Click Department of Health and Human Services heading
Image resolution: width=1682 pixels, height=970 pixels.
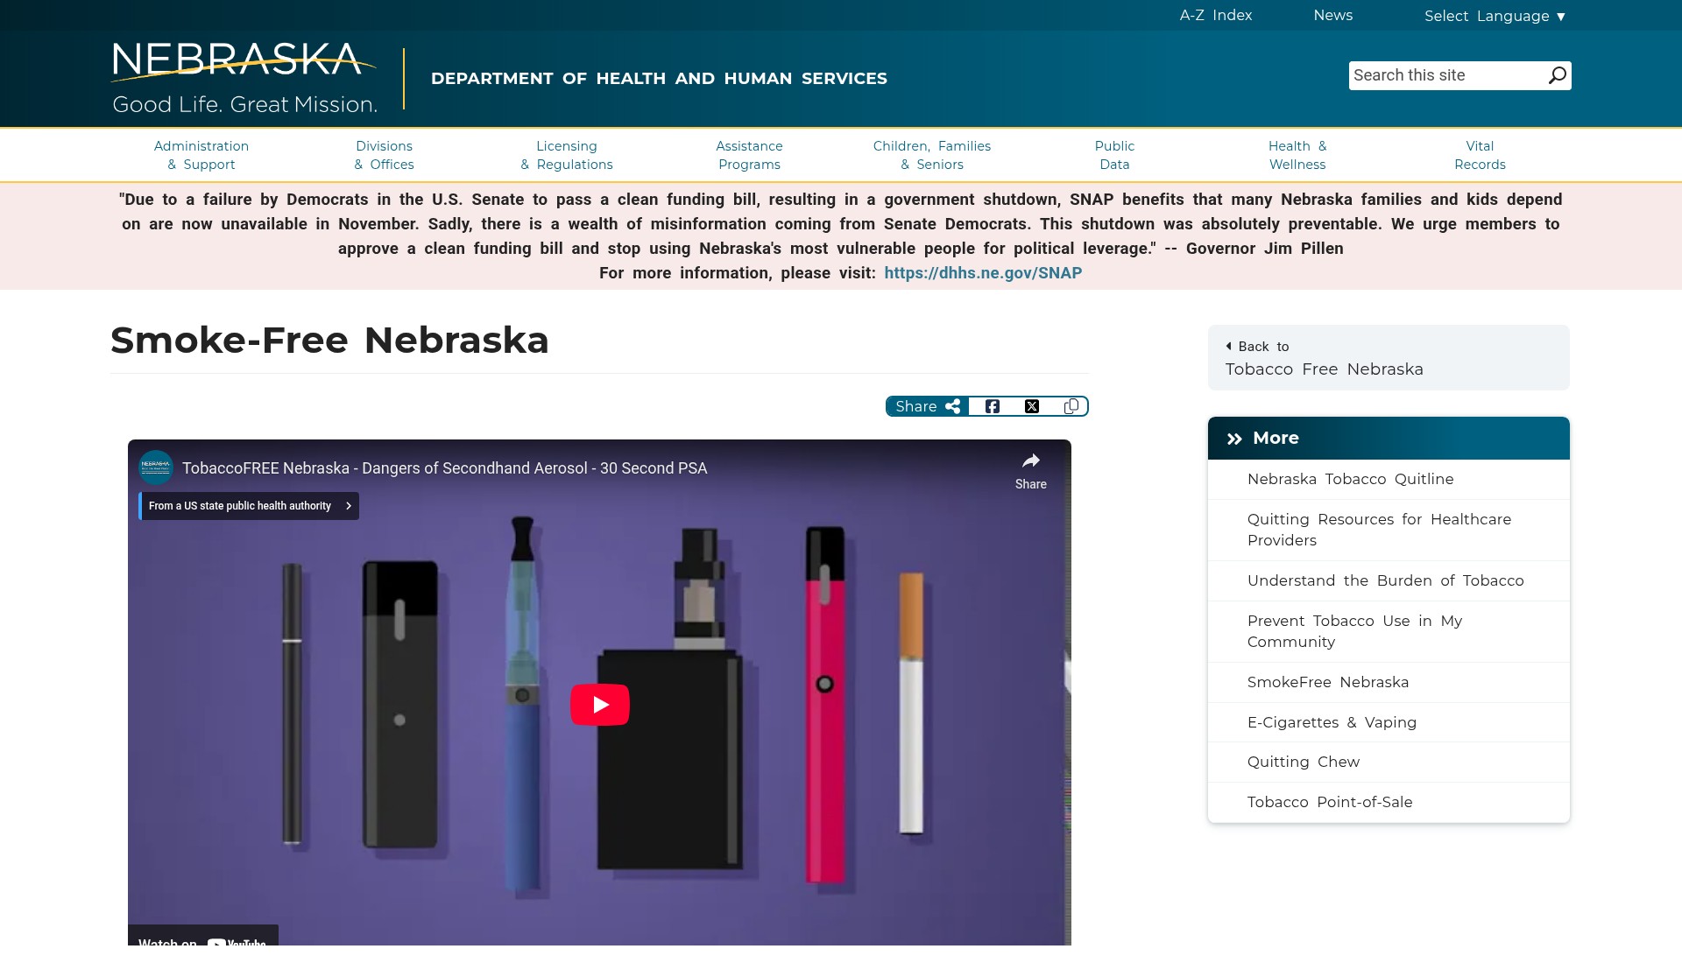tap(659, 79)
